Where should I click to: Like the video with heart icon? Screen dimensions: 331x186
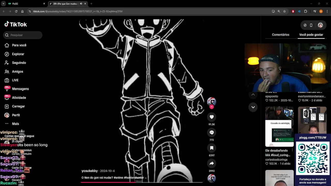(x=212, y=117)
